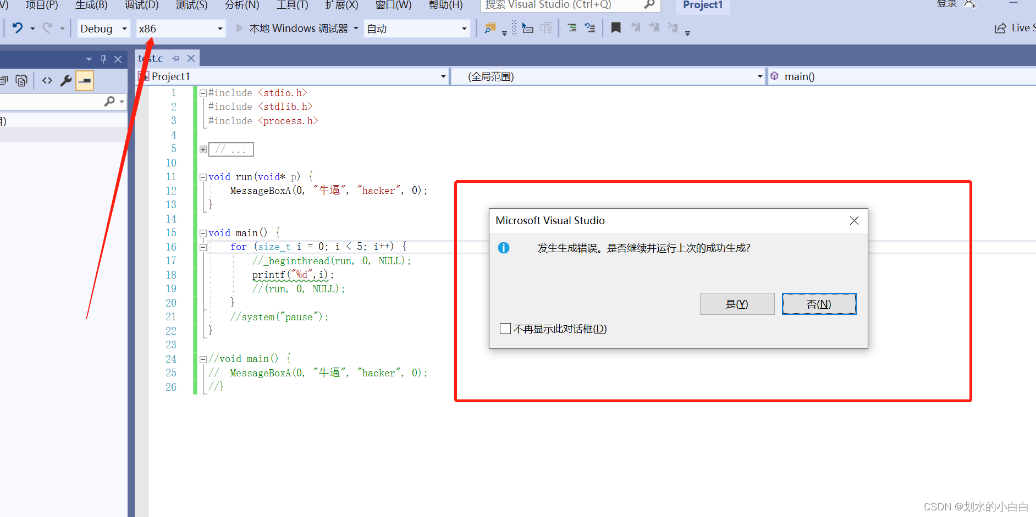Click the 是(Y) button
Screen dimensions: 1036x517
click(737, 304)
